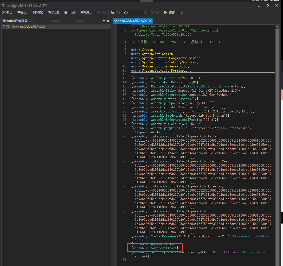Open the 编辑(E) menu
Screen dimensions: 283x266
coord(22,12)
